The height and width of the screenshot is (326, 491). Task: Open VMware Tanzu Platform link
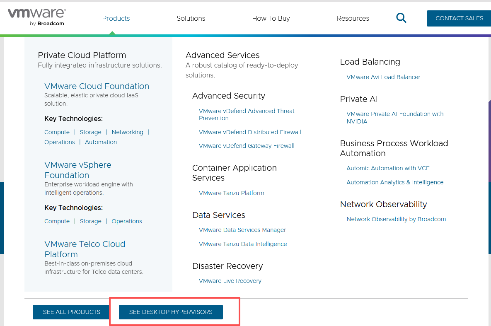coord(231,193)
